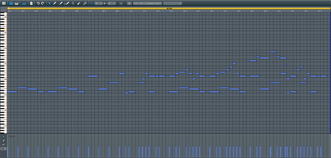Select the highest note near bar 20:3

click(x=273, y=52)
